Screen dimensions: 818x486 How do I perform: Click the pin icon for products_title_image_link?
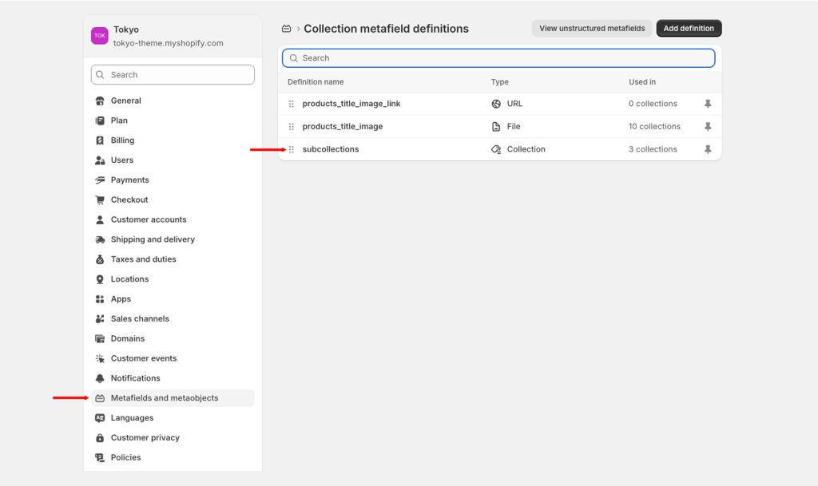pos(708,104)
